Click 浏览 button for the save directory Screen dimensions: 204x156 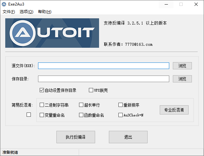tap(182, 79)
